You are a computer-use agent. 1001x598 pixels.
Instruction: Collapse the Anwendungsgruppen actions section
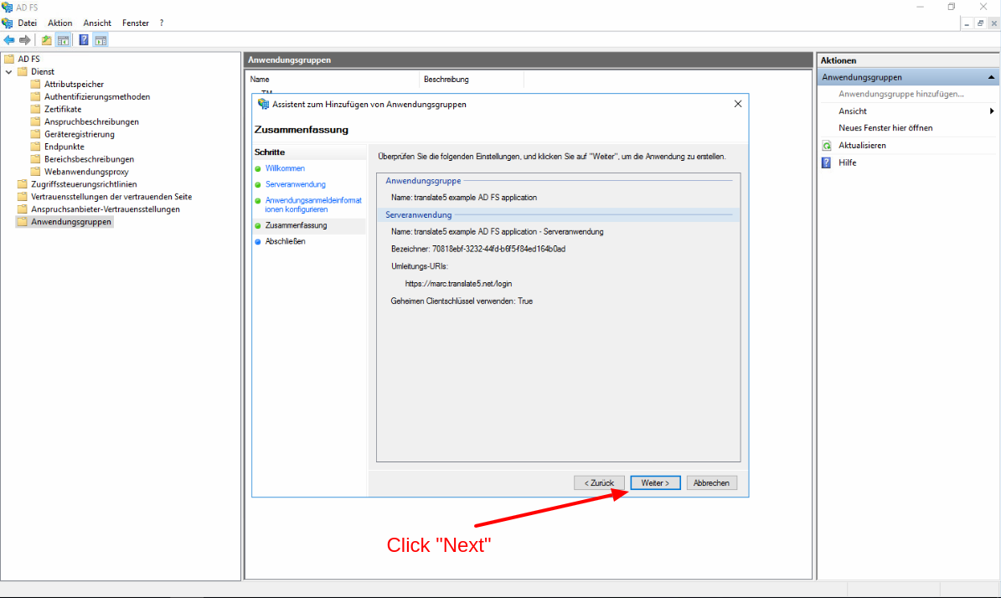pos(992,77)
